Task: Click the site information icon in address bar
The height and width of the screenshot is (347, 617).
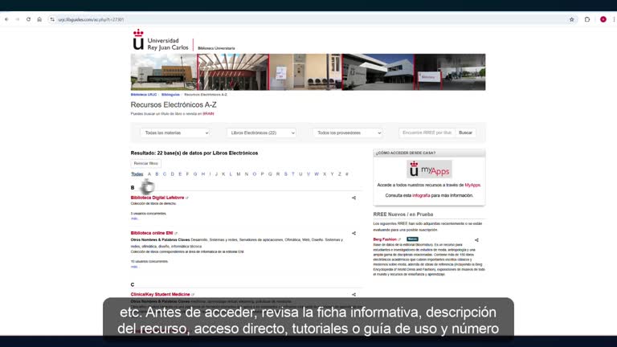Action: pos(52,19)
